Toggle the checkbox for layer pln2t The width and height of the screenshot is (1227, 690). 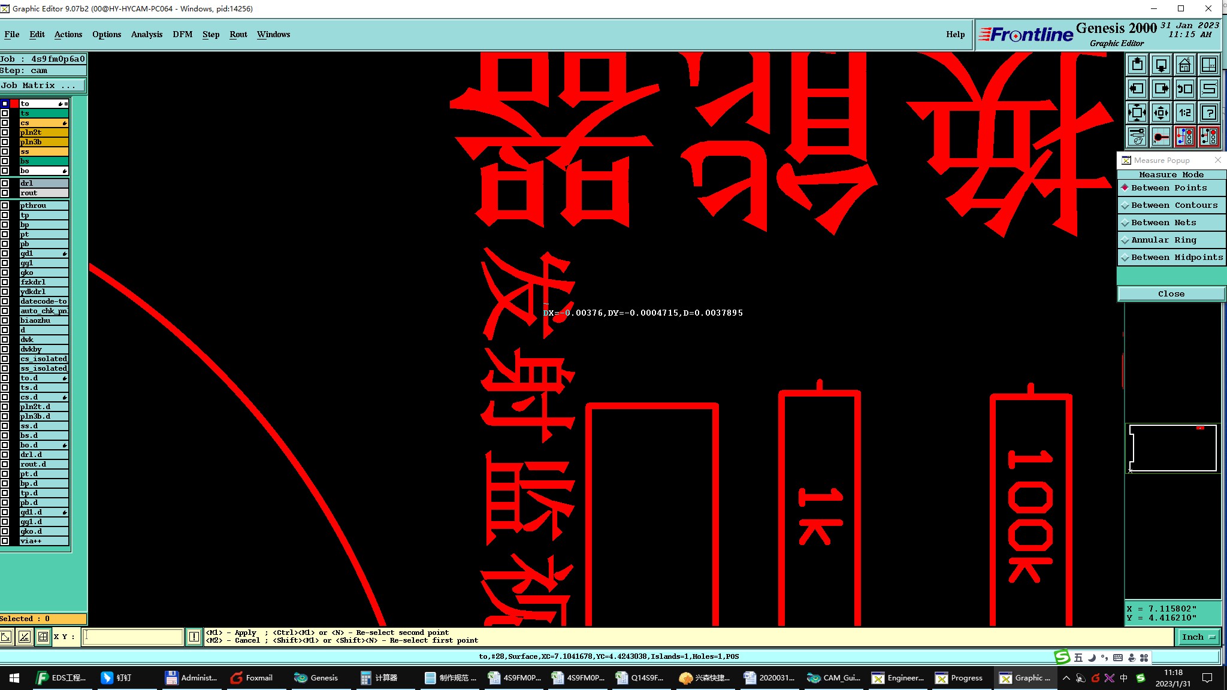[5, 132]
